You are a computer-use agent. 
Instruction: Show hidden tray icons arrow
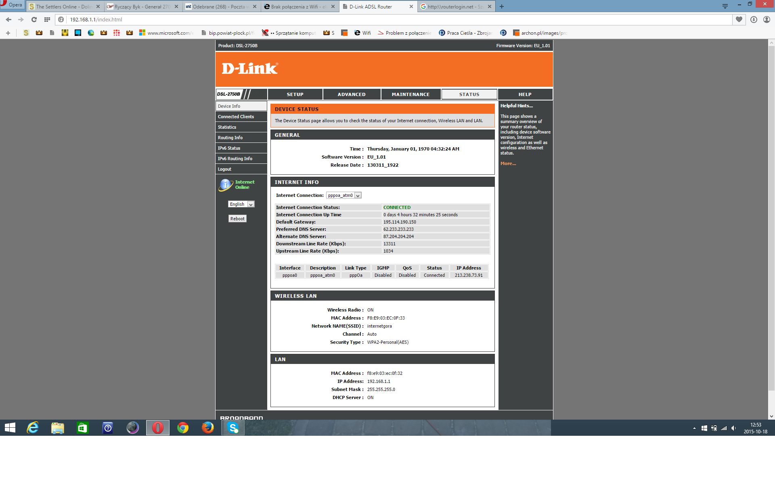694,428
